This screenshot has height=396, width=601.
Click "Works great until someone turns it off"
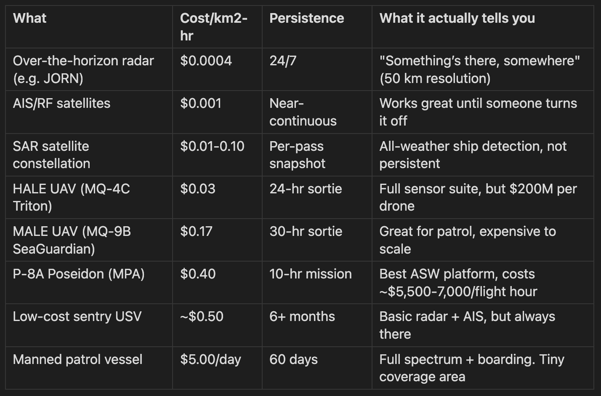coord(478,112)
